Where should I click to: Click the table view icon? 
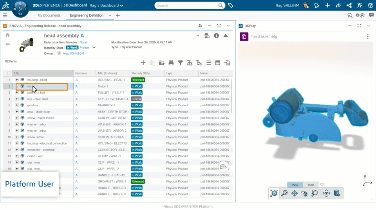[218, 63]
